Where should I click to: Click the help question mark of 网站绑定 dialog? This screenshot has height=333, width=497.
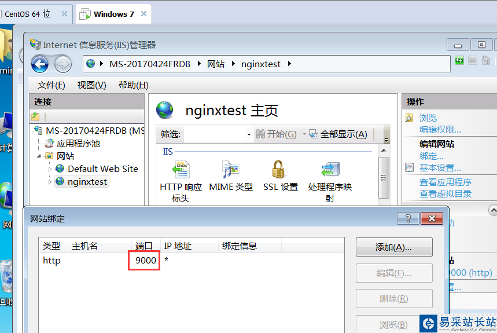(x=408, y=218)
